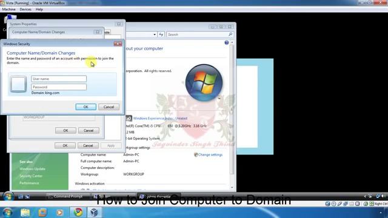Click the VirtualBox display indicator icon
This screenshot has width=388, height=218.
pos(357,204)
